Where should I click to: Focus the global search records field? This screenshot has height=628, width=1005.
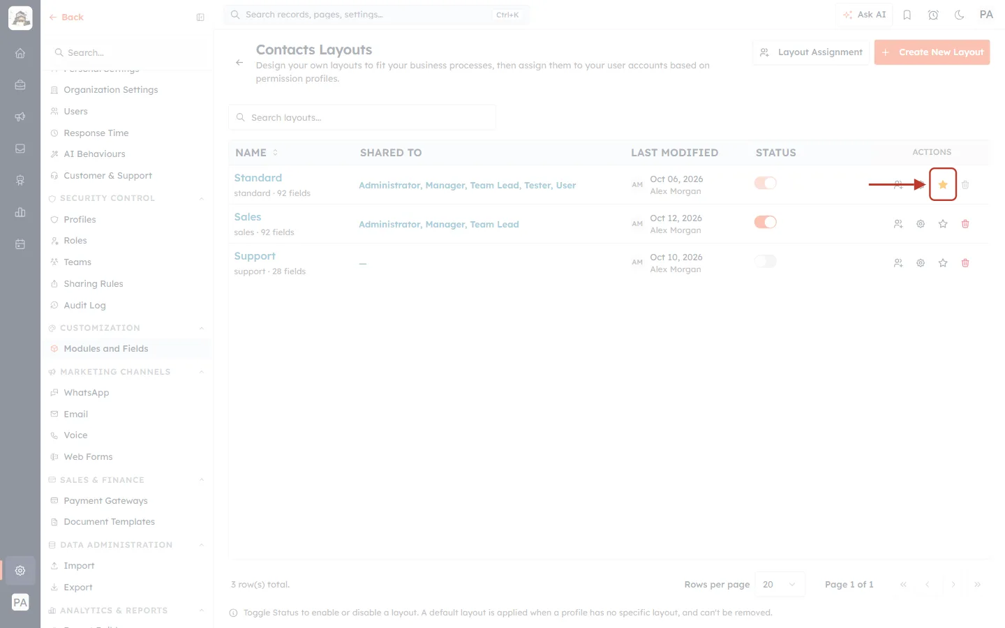[376, 15]
